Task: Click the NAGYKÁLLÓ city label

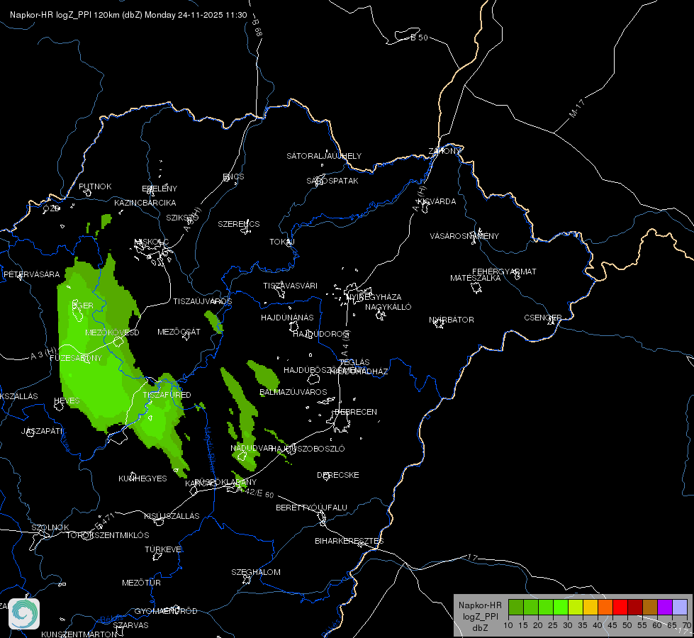Action: (x=388, y=307)
